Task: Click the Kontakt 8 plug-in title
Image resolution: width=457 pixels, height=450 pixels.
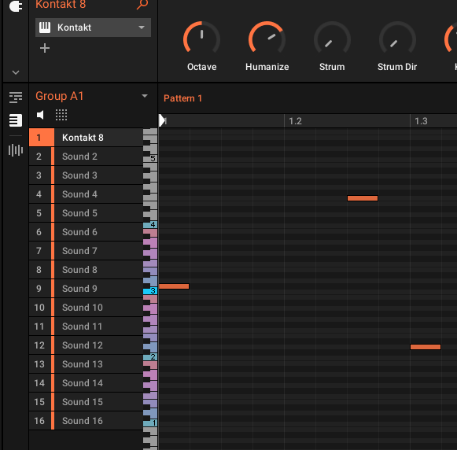Action: [61, 5]
